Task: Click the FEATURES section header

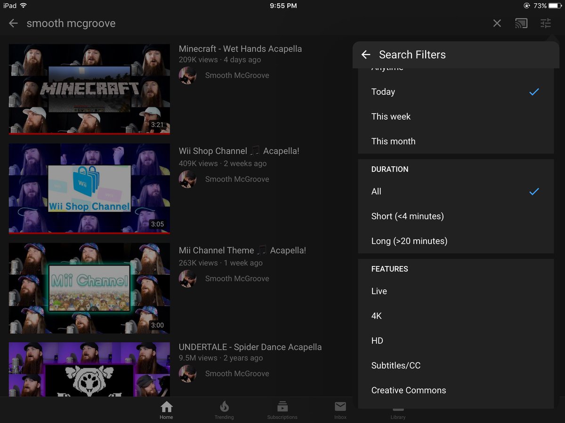Action: coord(390,269)
